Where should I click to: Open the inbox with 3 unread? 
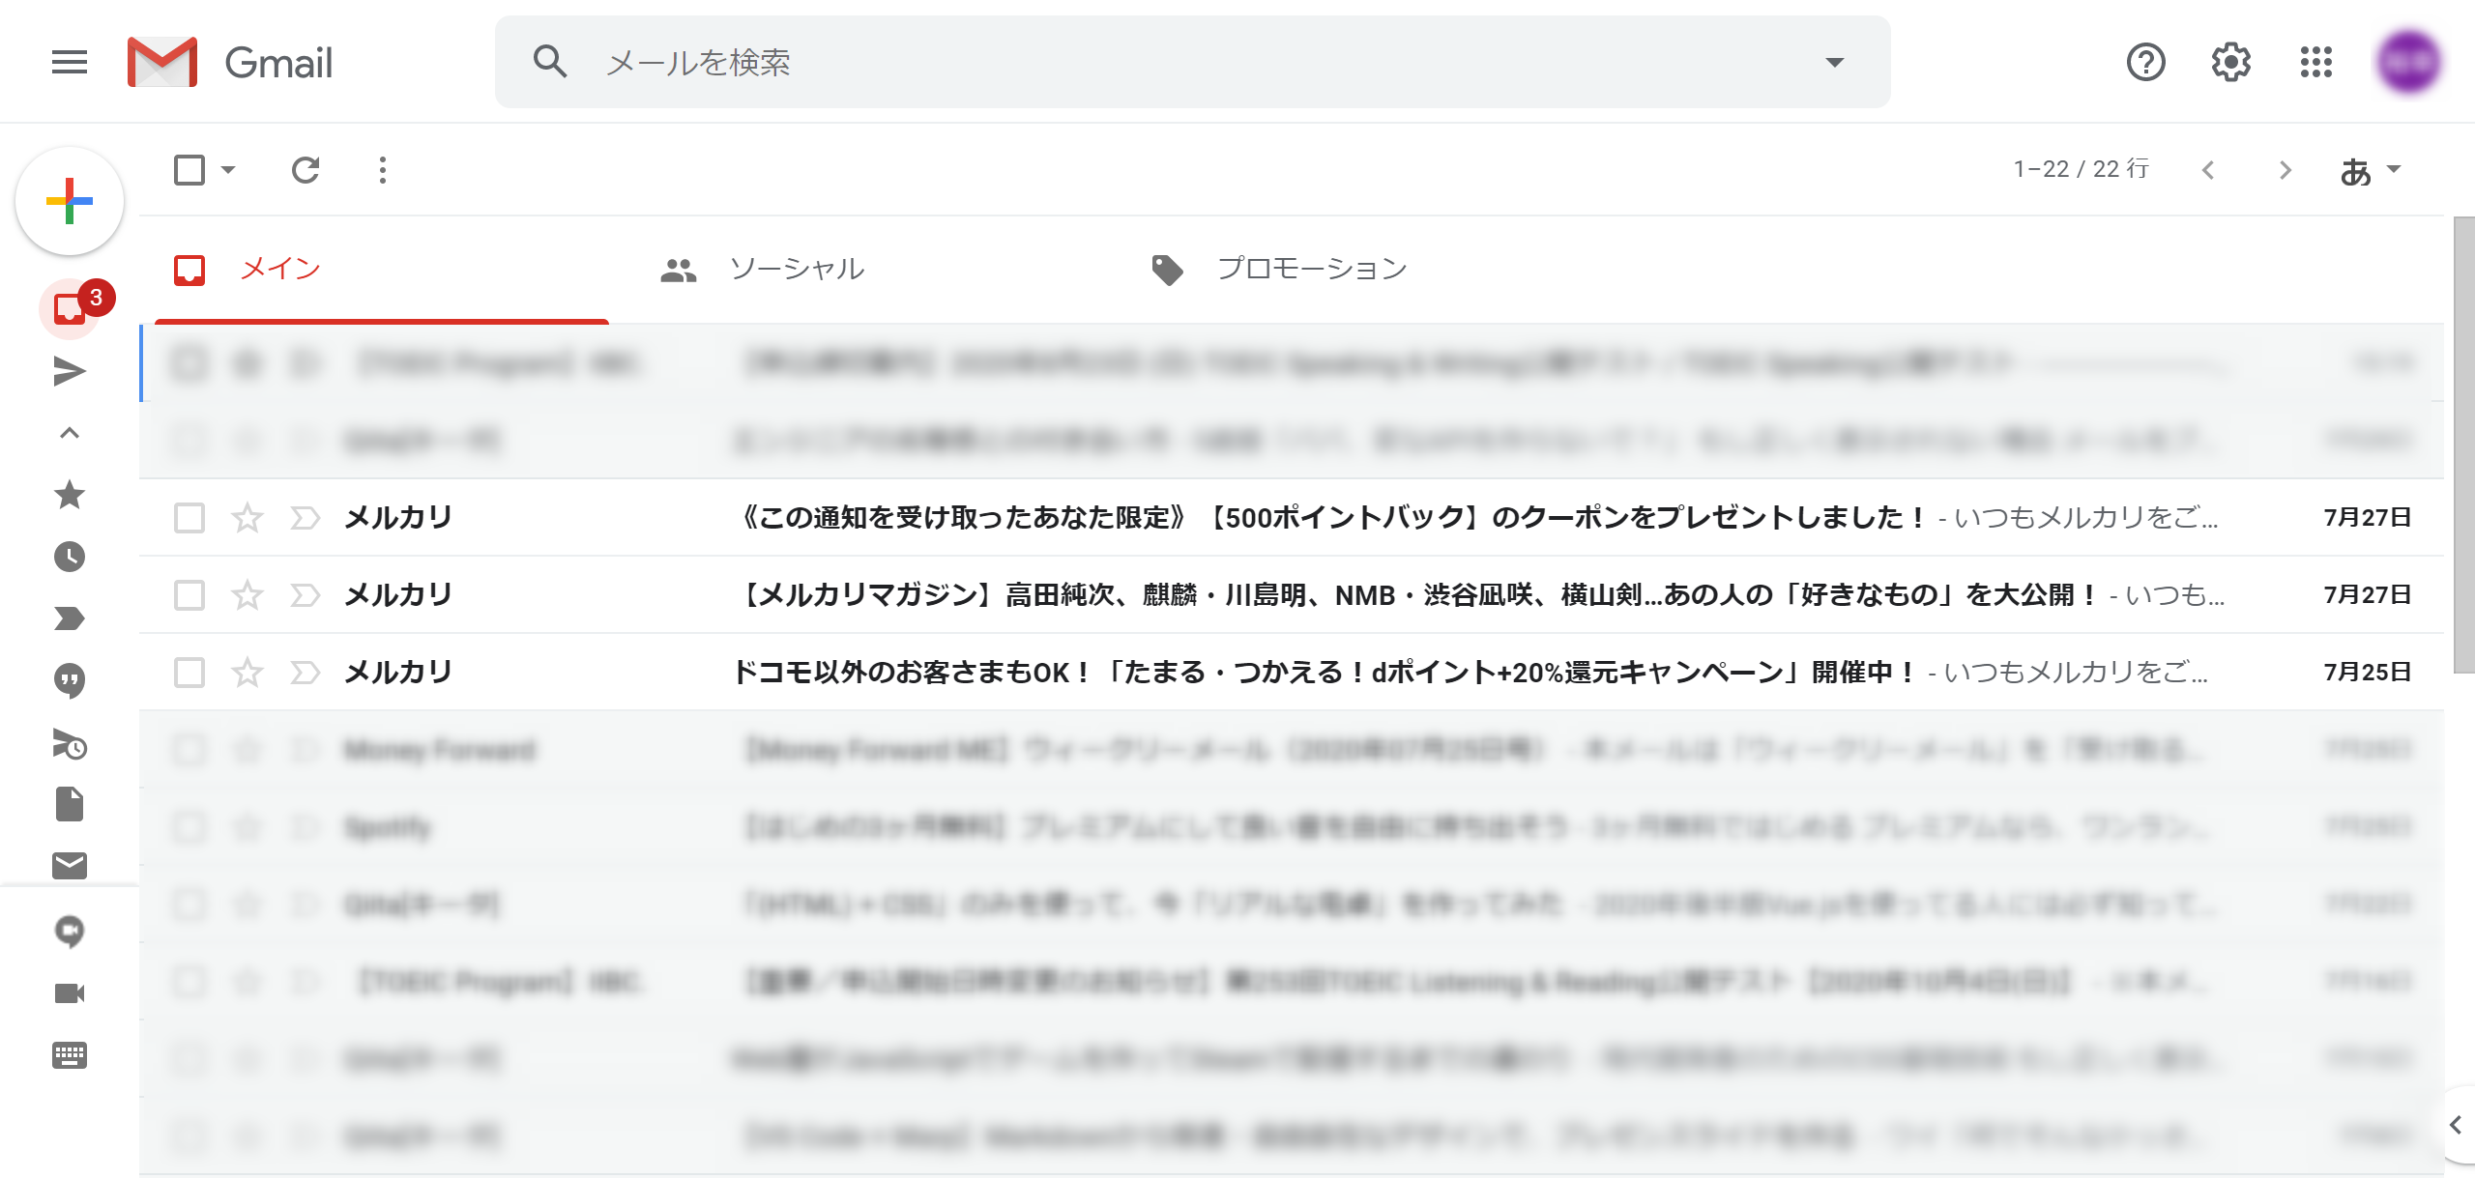70,309
